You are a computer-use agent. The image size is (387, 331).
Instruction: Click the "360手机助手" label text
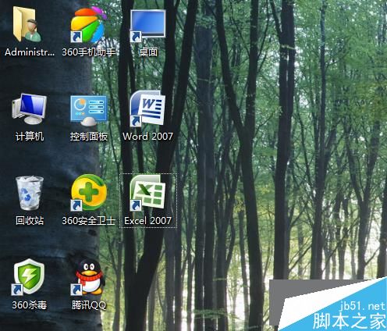pos(89,52)
